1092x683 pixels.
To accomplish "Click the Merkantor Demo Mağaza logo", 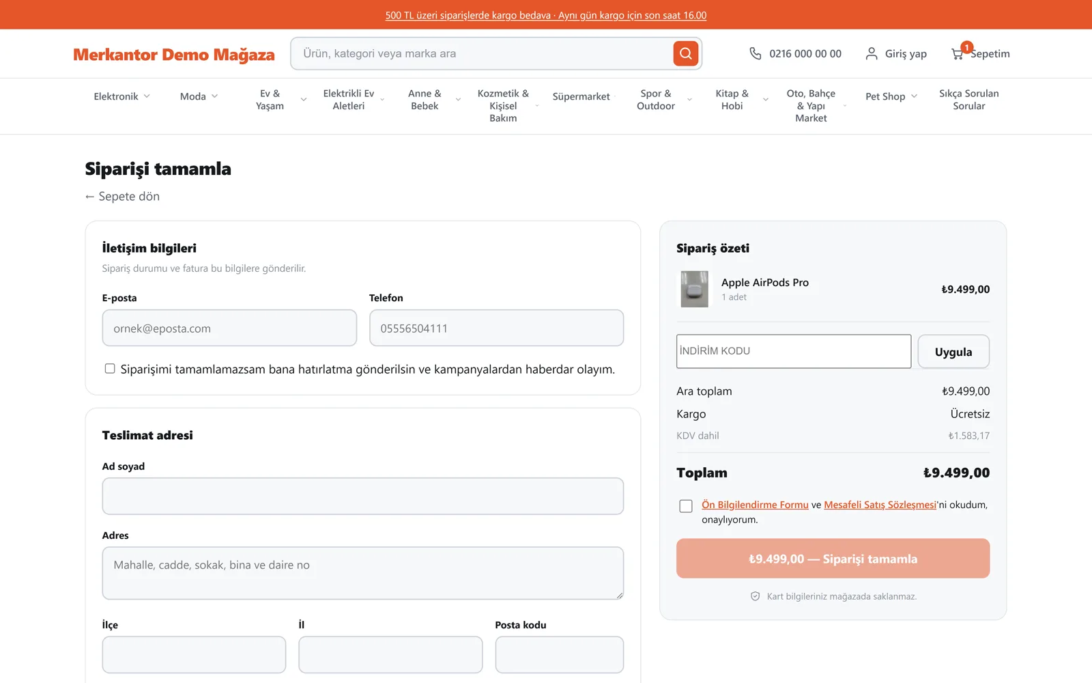I will coord(174,55).
